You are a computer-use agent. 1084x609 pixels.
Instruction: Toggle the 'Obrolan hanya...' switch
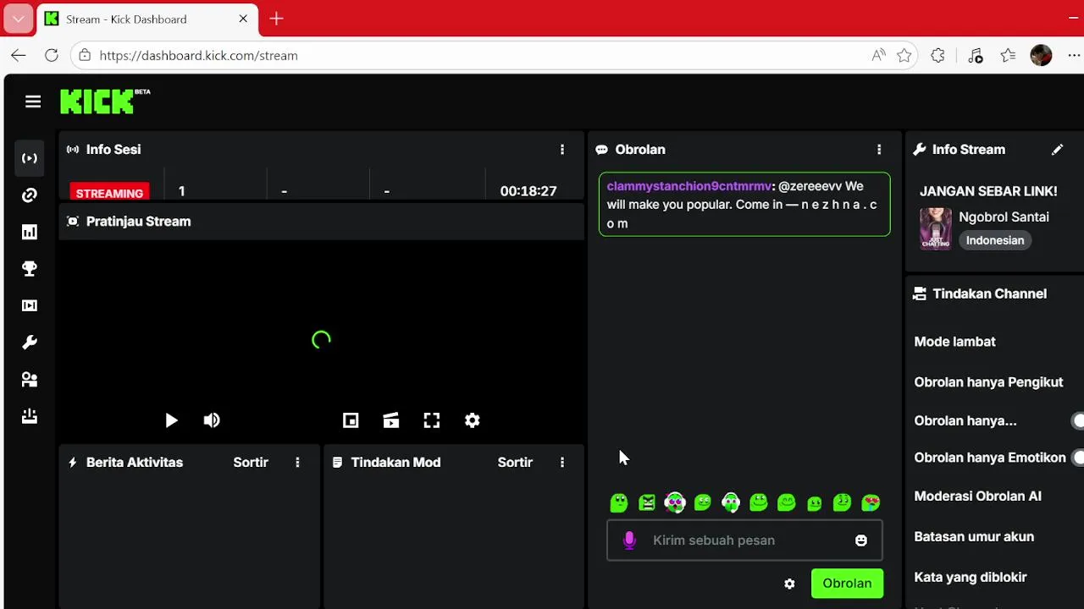point(1078,420)
